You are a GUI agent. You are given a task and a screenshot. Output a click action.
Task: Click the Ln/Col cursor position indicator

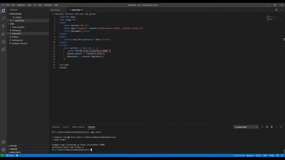click(239, 156)
